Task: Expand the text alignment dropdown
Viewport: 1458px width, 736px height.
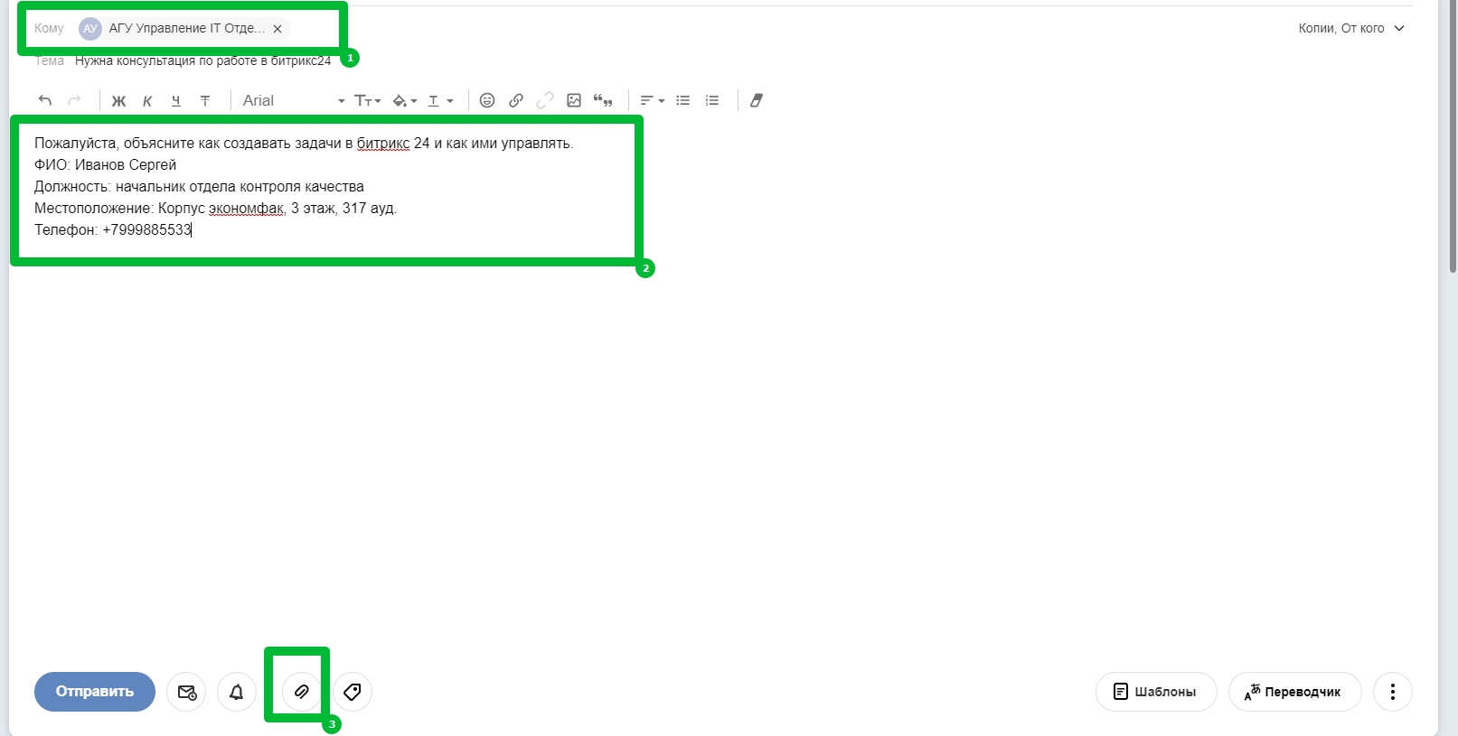Action: [x=652, y=100]
